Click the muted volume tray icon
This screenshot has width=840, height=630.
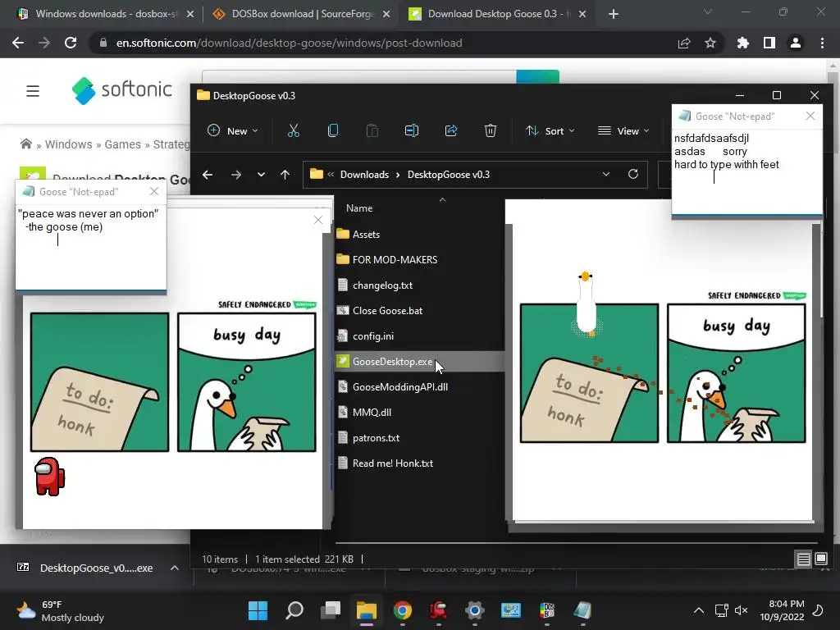742,610
